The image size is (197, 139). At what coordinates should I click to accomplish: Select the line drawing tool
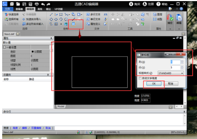[x=51, y=15]
